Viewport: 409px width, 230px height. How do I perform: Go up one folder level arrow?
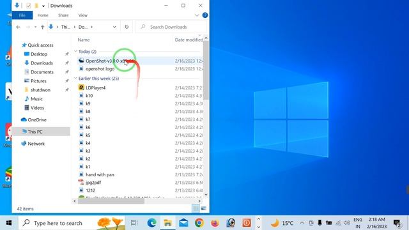point(43,27)
